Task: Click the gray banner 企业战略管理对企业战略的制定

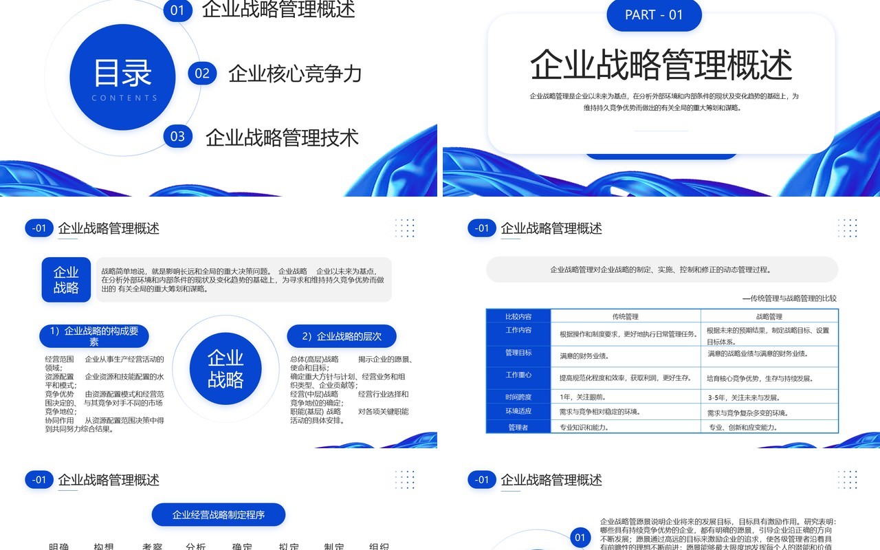Action: click(662, 269)
